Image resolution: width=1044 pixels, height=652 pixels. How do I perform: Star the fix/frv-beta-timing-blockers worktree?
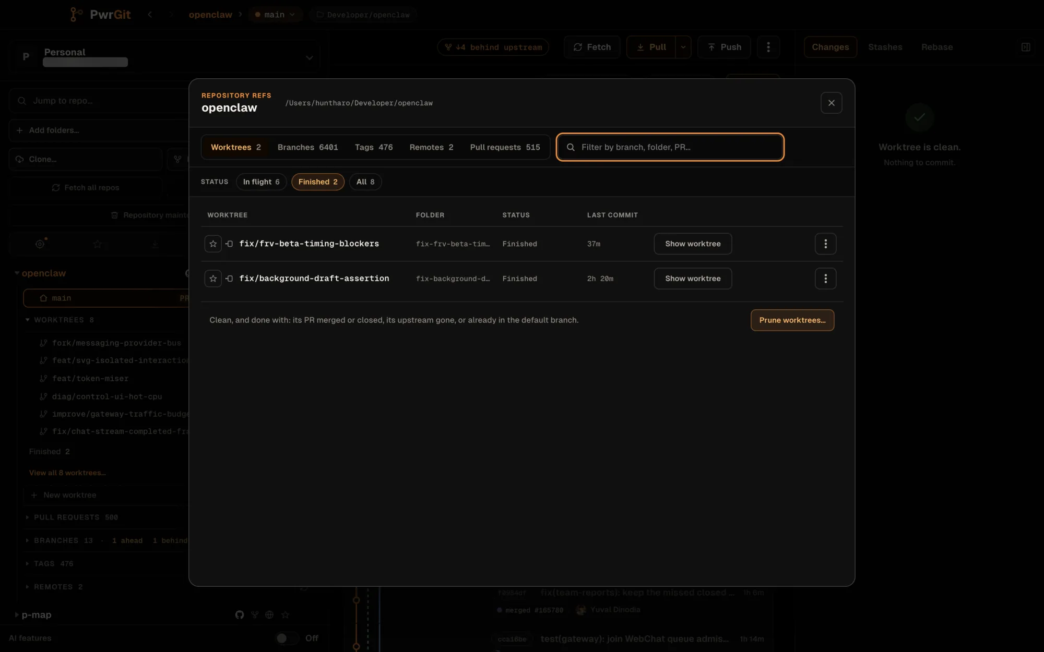[213, 244]
